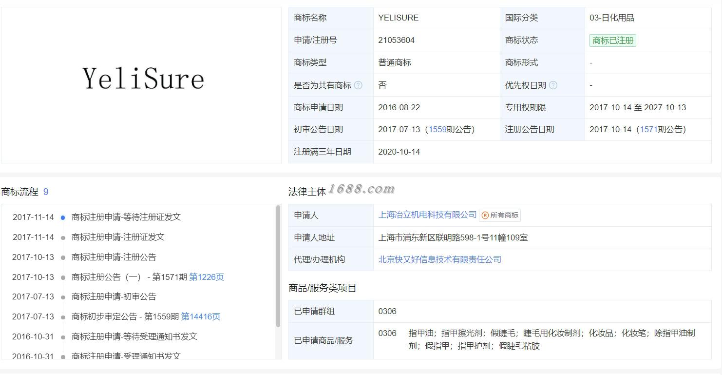Screen dimensions: 722x375
Task: Click the 商品/服务类项目 section heading
Action: pyautogui.click(x=323, y=288)
